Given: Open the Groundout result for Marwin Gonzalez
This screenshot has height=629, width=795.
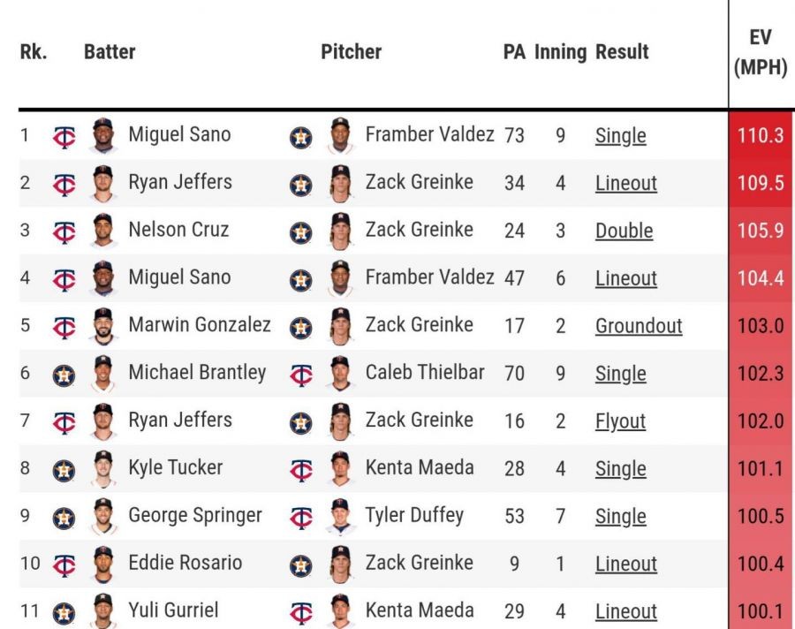Looking at the screenshot, I should point(639,326).
